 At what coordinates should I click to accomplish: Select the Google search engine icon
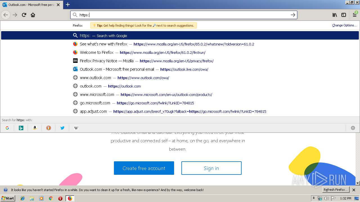[7, 128]
